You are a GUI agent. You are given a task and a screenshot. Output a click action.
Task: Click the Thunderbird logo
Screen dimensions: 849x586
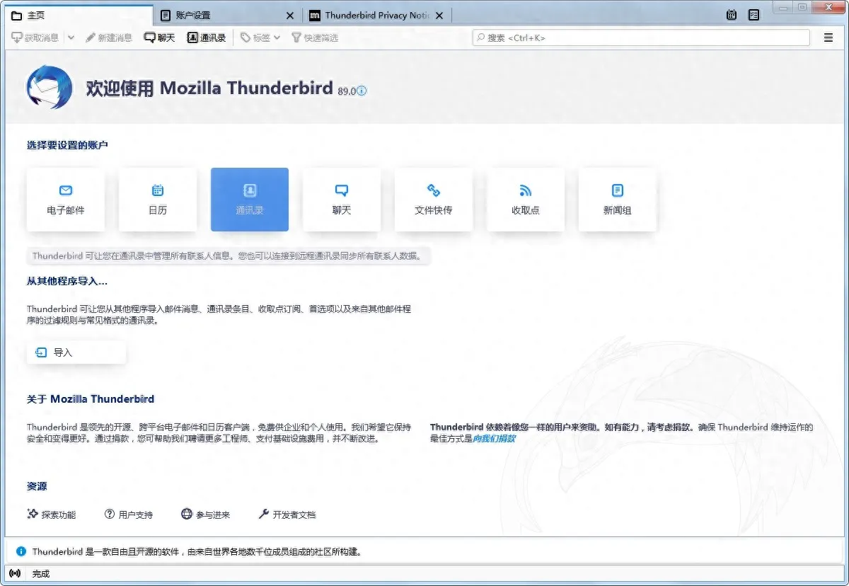tap(50, 88)
